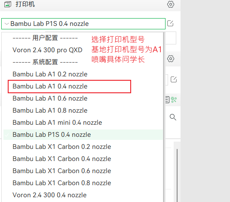The image size is (230, 202).
Task: Open printer settings gear icon
Action: [x=171, y=4]
